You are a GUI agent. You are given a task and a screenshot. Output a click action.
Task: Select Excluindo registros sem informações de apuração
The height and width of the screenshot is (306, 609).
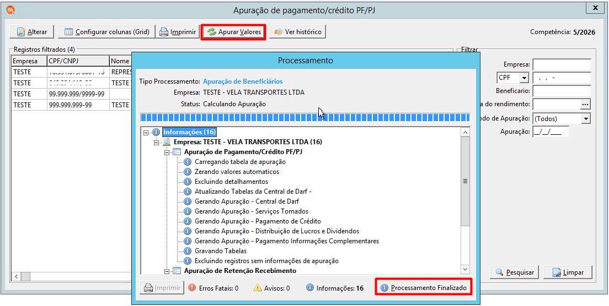click(x=266, y=261)
